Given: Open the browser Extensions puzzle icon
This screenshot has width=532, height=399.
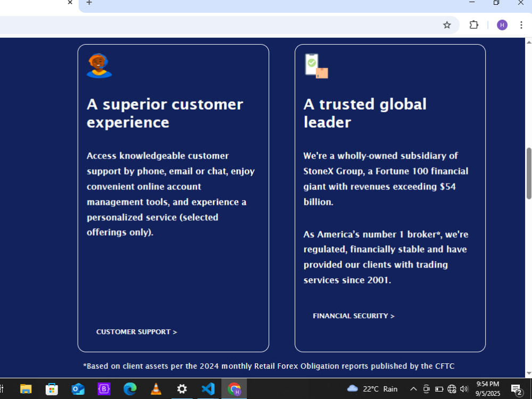Looking at the screenshot, I should click(473, 25).
